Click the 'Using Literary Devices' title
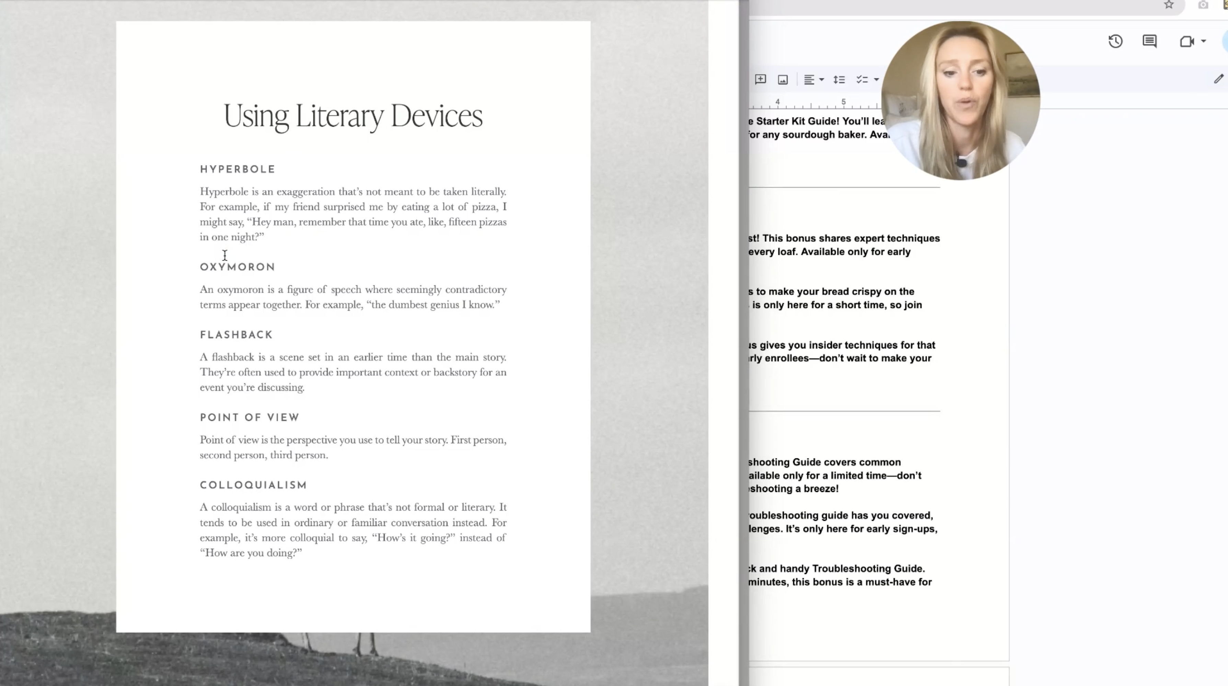The height and width of the screenshot is (686, 1228). coord(353,116)
